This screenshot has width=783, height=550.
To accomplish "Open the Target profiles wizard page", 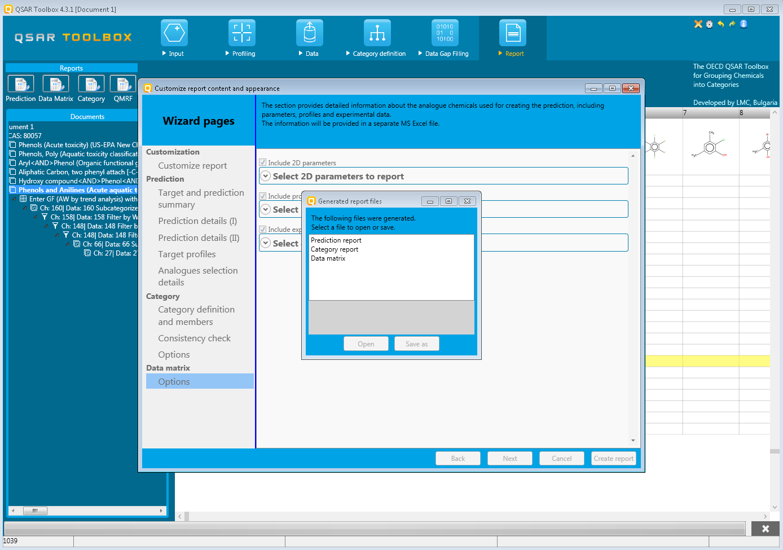I will tap(187, 254).
